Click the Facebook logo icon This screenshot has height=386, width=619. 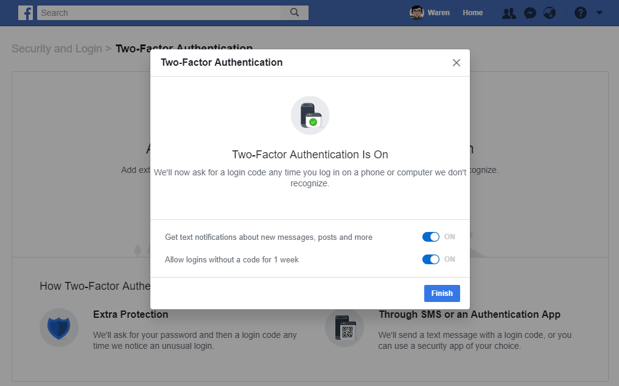[x=25, y=12]
